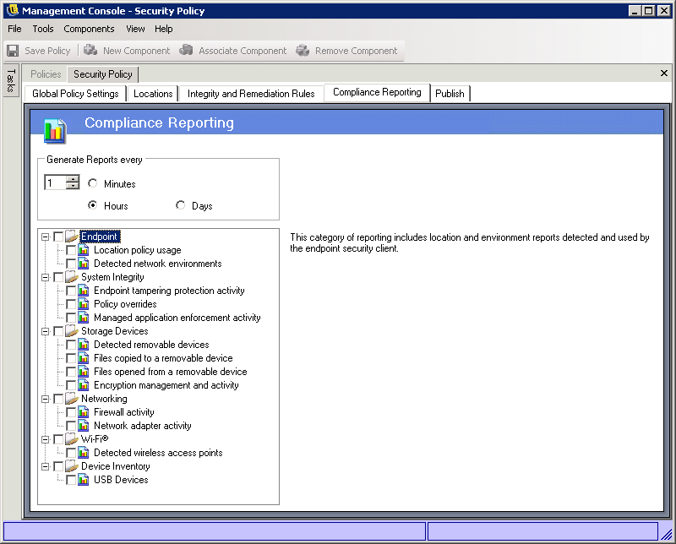The image size is (676, 544).
Task: Collapse the Endpoint tree node
Action: (x=46, y=237)
